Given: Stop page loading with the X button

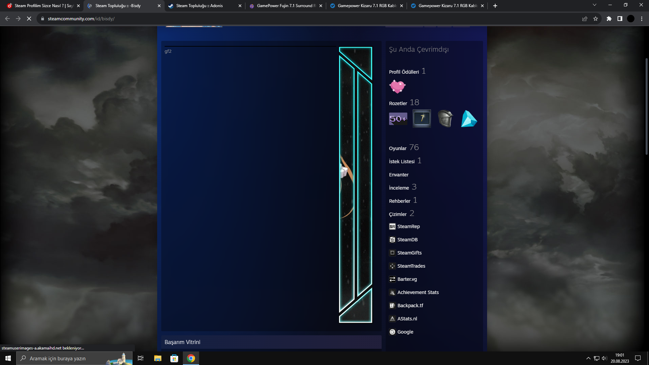Looking at the screenshot, I should coord(29,19).
